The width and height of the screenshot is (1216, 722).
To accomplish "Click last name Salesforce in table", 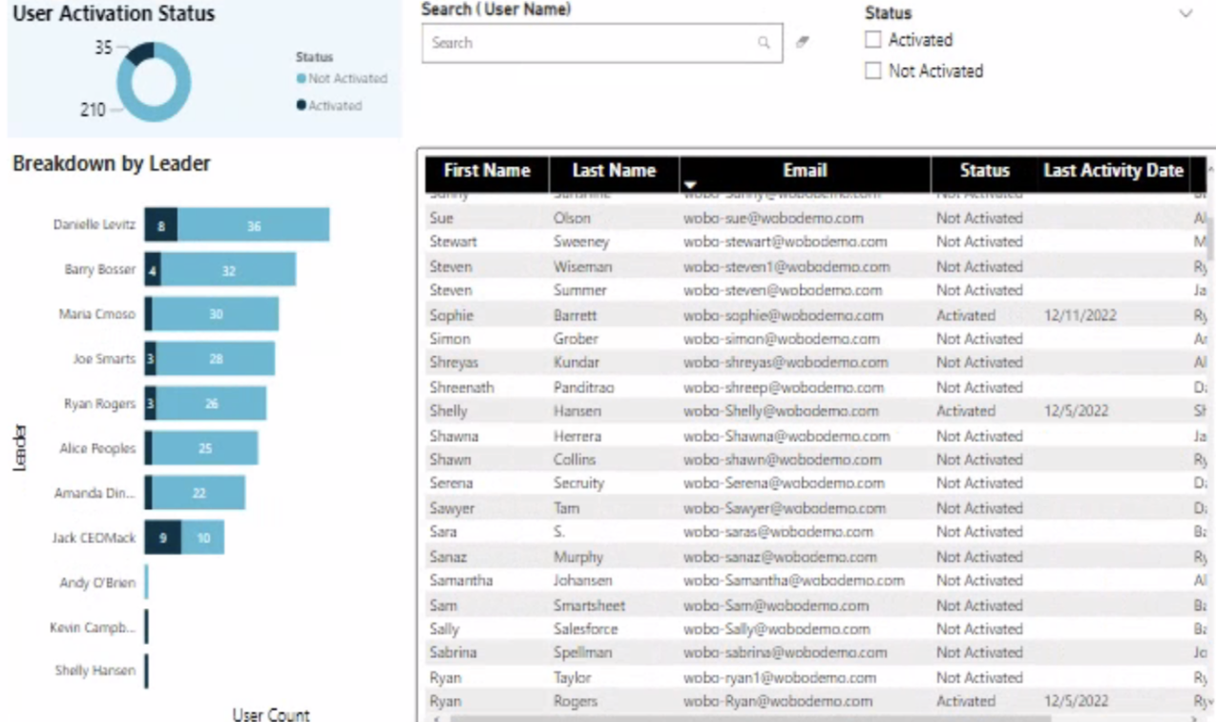I will click(585, 629).
